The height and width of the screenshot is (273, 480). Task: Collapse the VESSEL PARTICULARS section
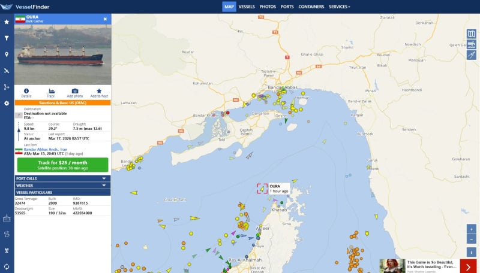coord(62,192)
